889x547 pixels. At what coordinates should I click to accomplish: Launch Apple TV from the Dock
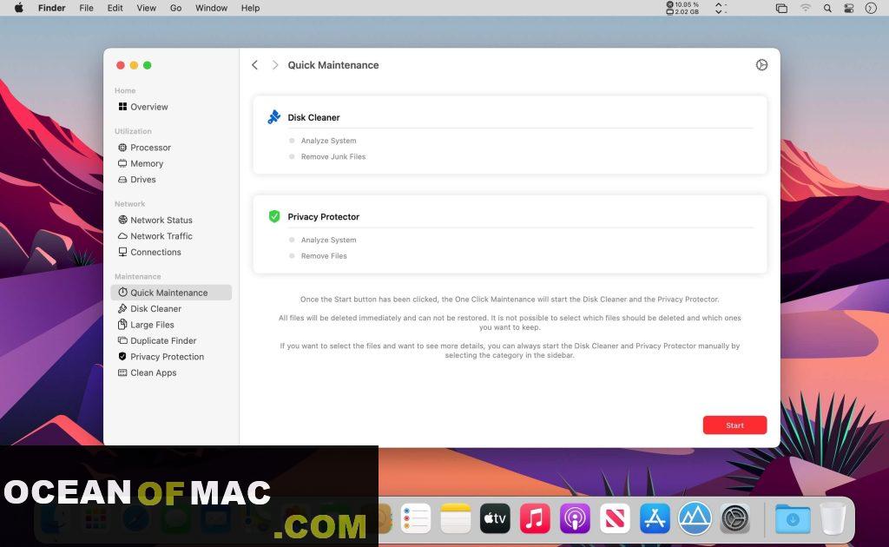click(495, 518)
